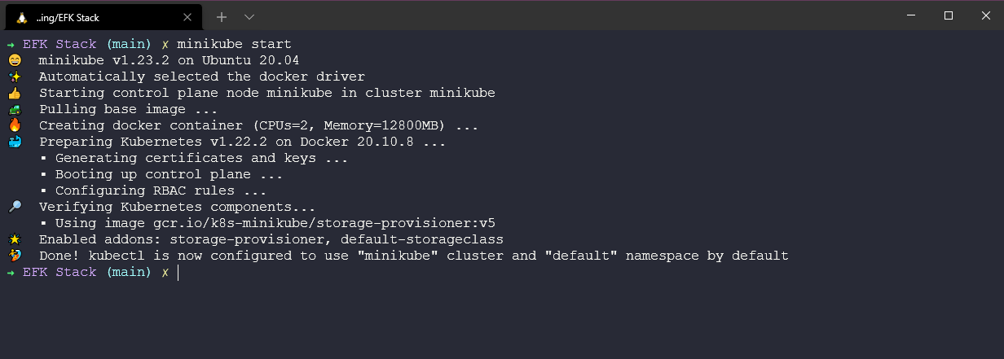Viewport: 1004px width, 359px height.
Task: Click the thumbs-up emoji beside control plane line
Action: [x=15, y=93]
